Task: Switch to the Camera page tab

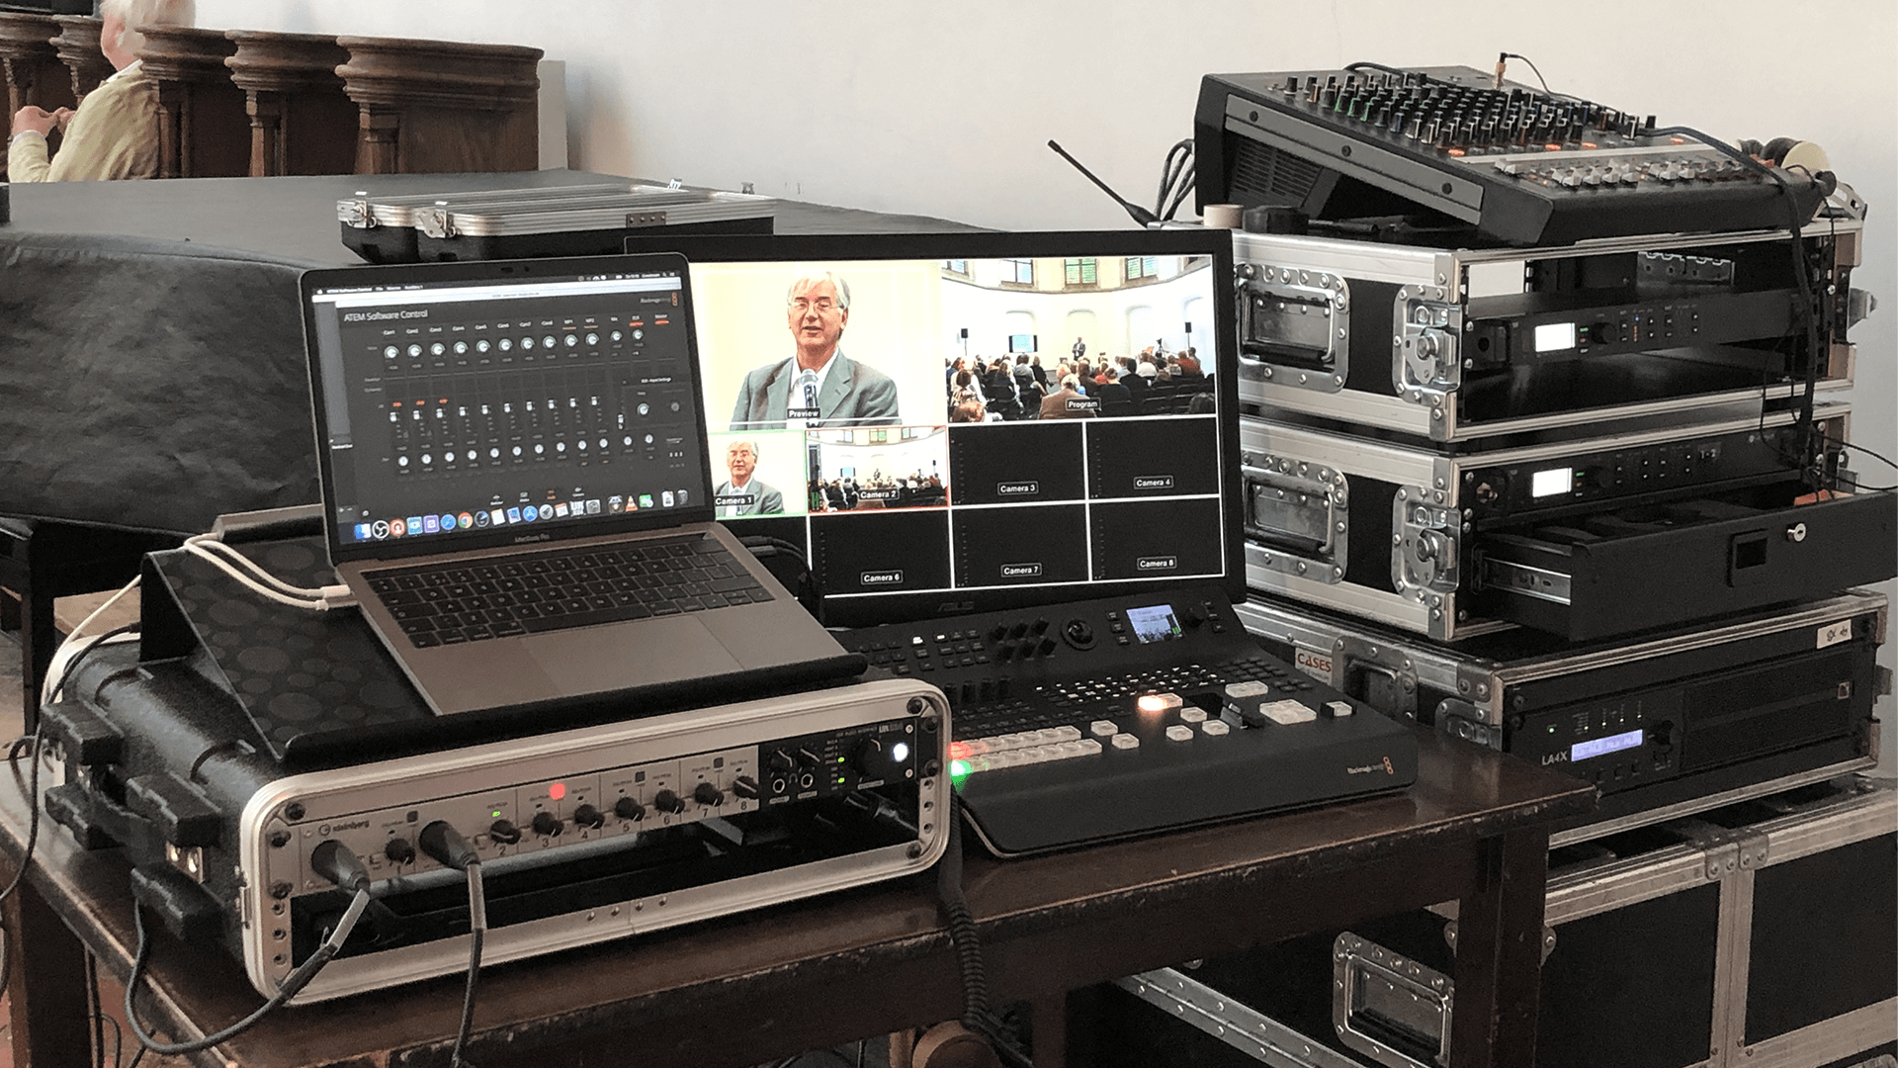Action: tap(578, 492)
